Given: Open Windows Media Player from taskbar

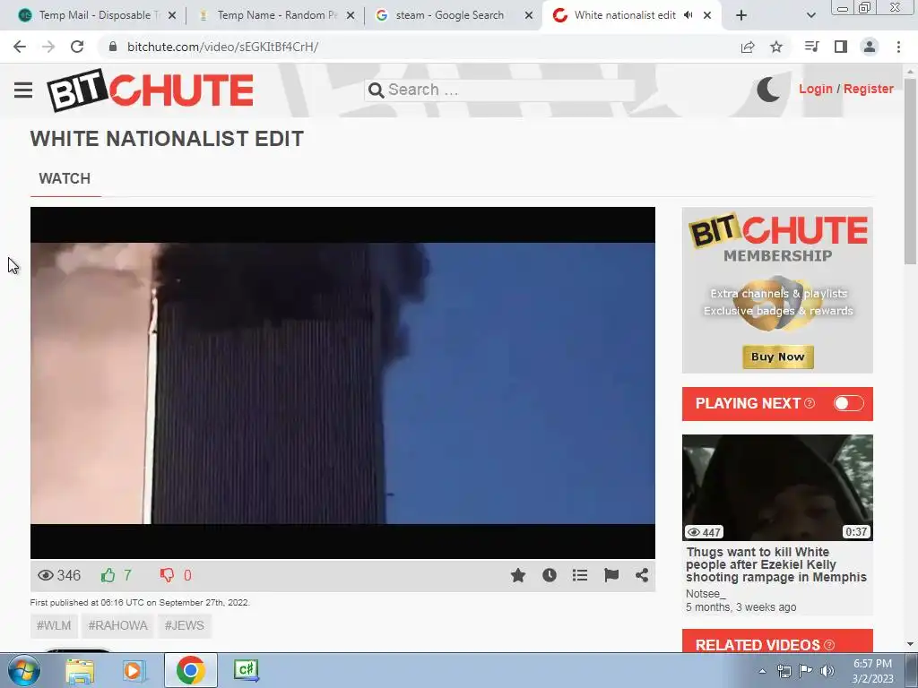Looking at the screenshot, I should [134, 670].
